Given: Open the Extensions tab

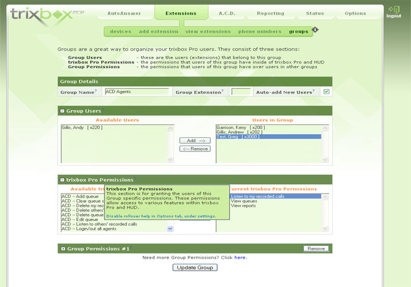Looking at the screenshot, I should pos(181,14).
